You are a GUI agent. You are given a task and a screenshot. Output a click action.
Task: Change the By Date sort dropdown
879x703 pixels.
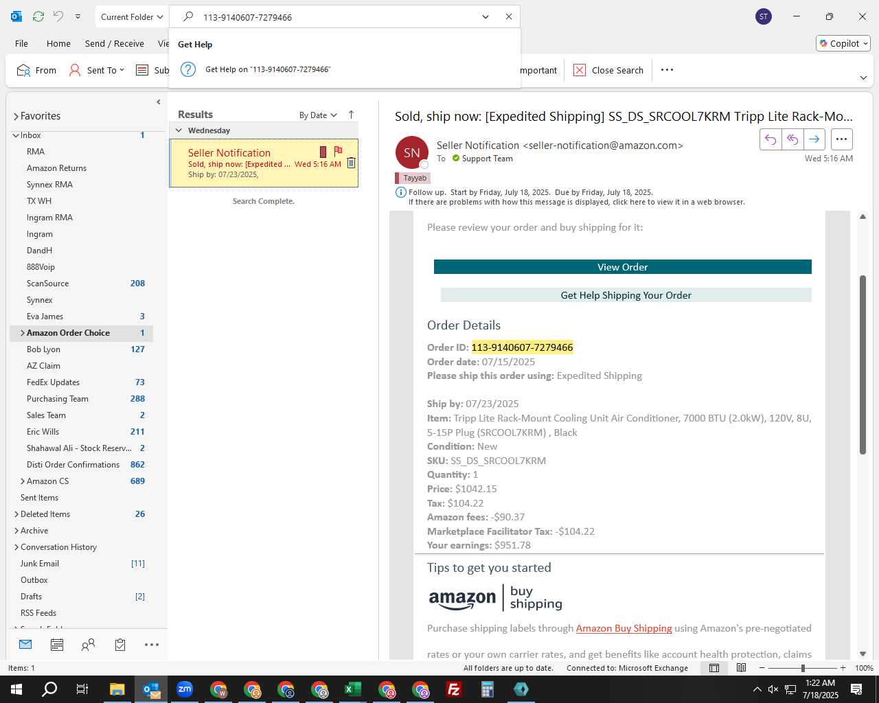point(318,115)
